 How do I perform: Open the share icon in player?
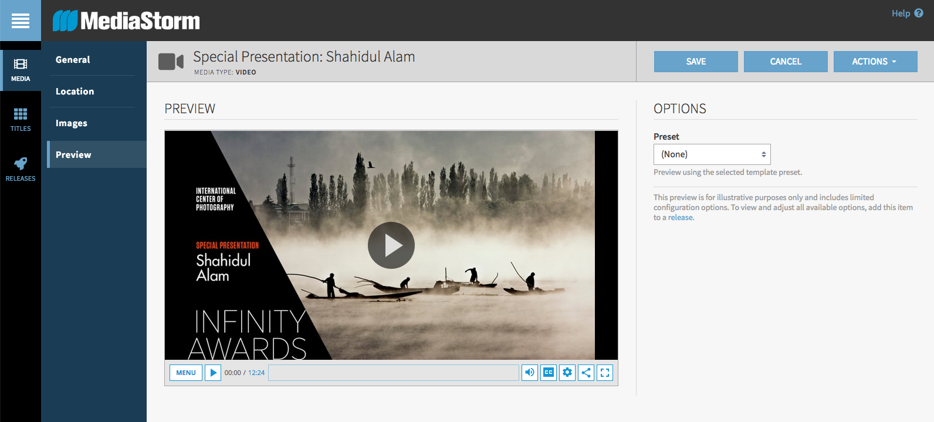pyautogui.click(x=586, y=373)
